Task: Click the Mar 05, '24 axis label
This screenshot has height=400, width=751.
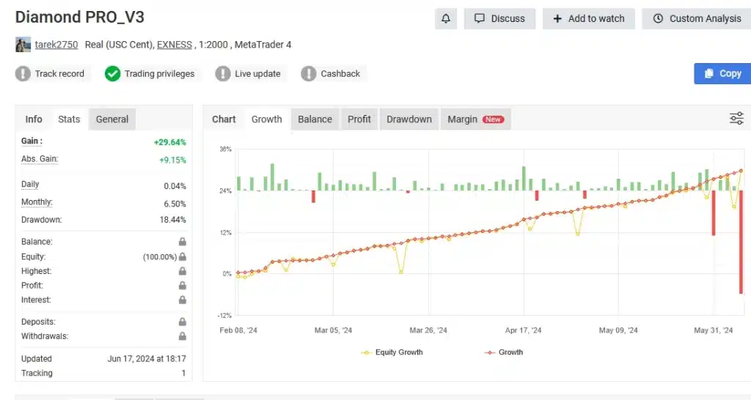Action: 334,330
